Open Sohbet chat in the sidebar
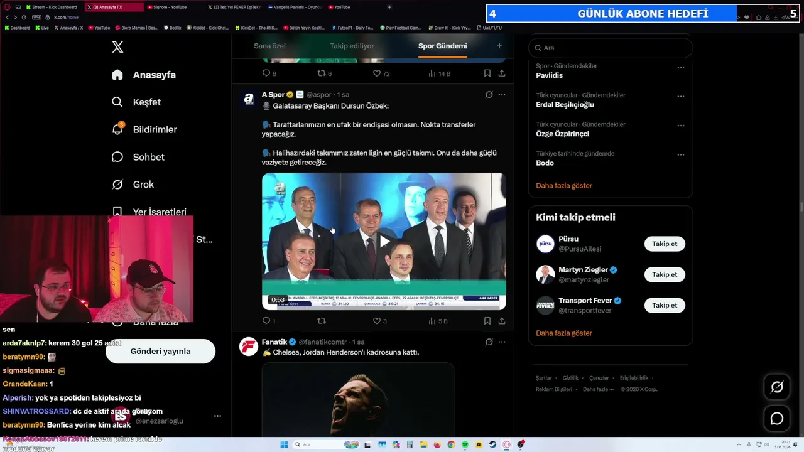This screenshot has height=452, width=804. [138, 157]
